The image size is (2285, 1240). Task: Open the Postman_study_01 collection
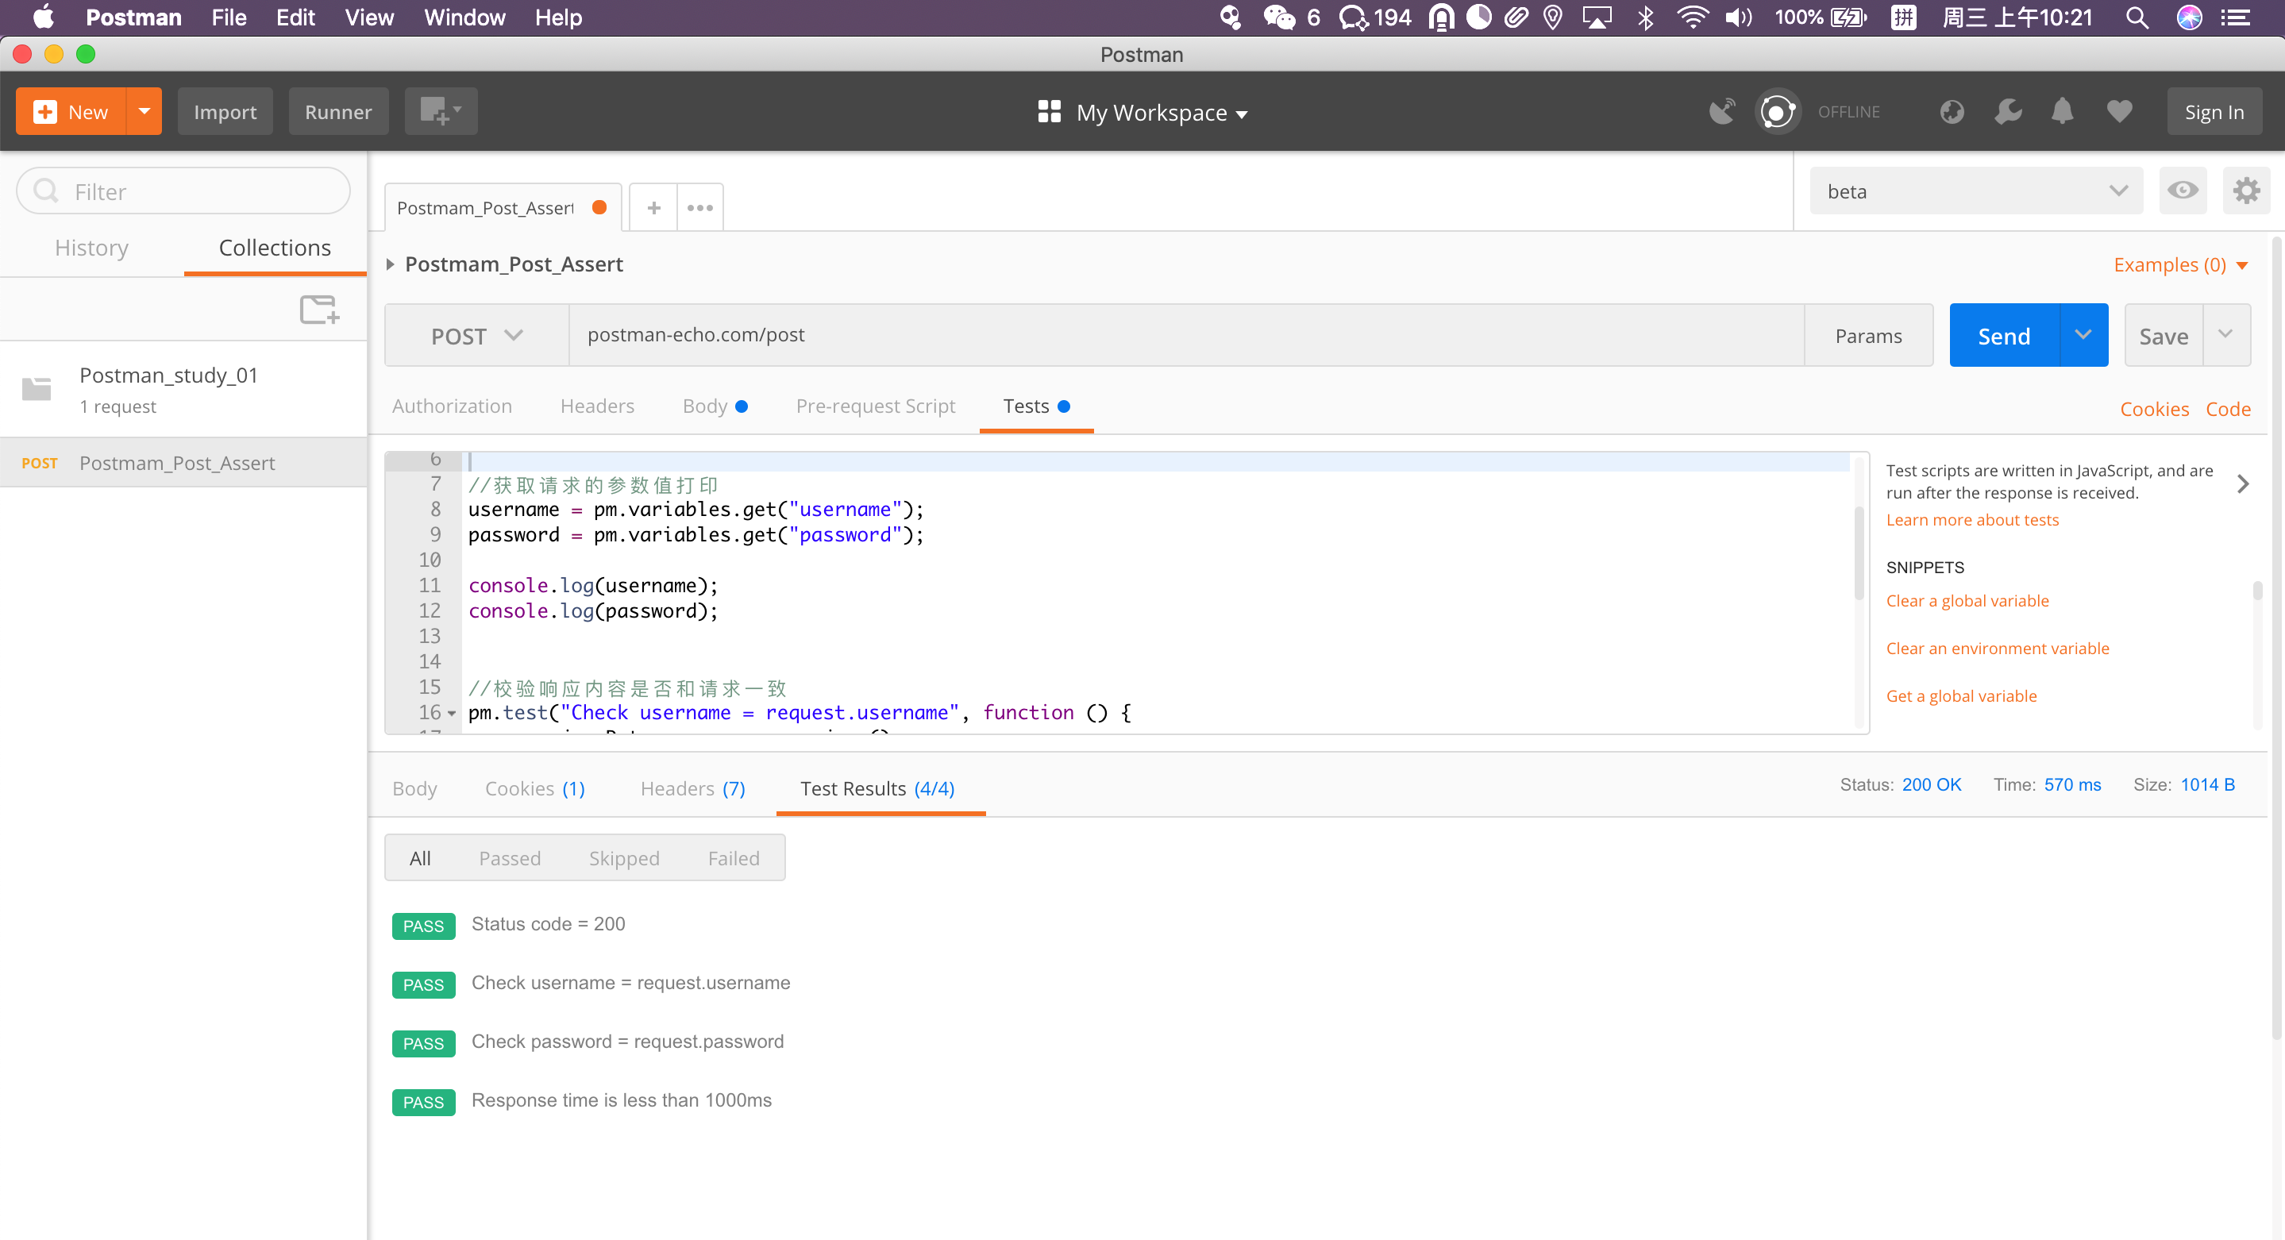183,389
